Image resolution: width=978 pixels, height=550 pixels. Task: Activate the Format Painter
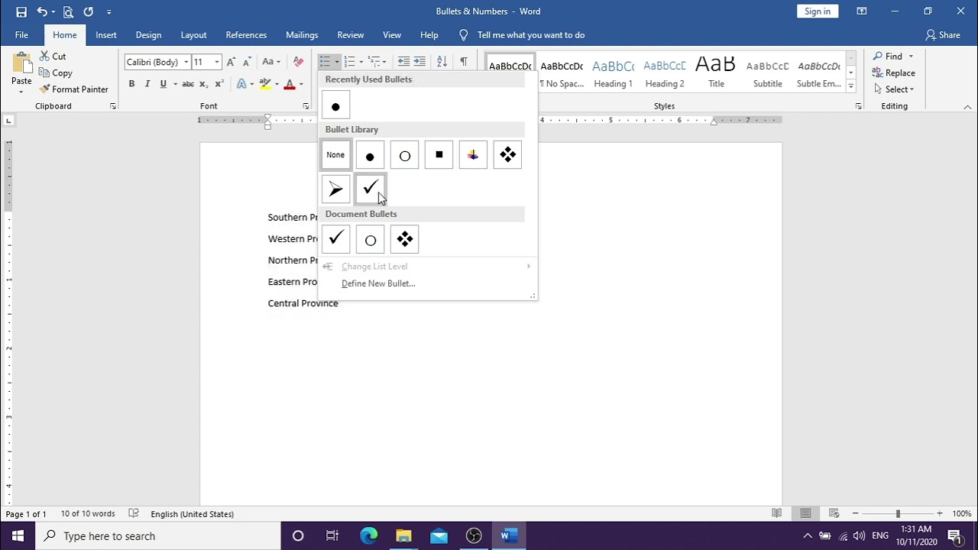[74, 89]
